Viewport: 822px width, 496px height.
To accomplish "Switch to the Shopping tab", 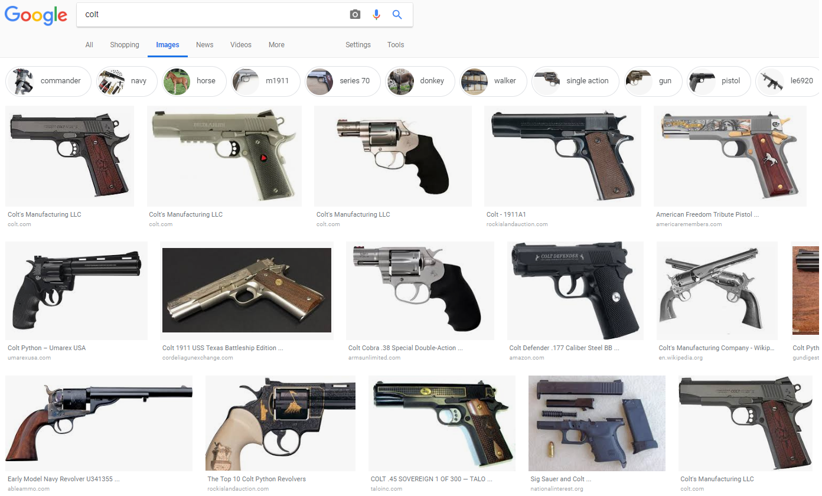I will tap(125, 45).
